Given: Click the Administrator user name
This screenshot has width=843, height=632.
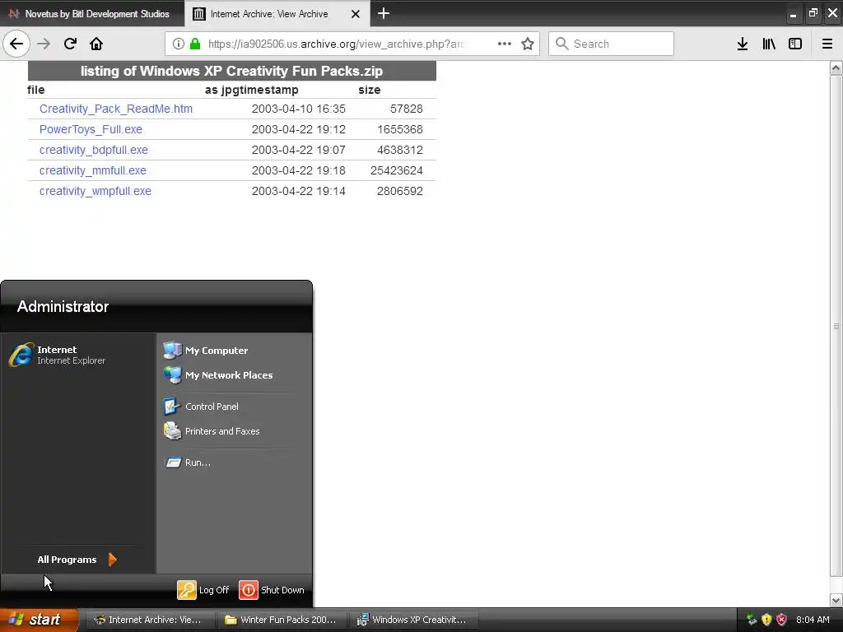Looking at the screenshot, I should point(63,306).
